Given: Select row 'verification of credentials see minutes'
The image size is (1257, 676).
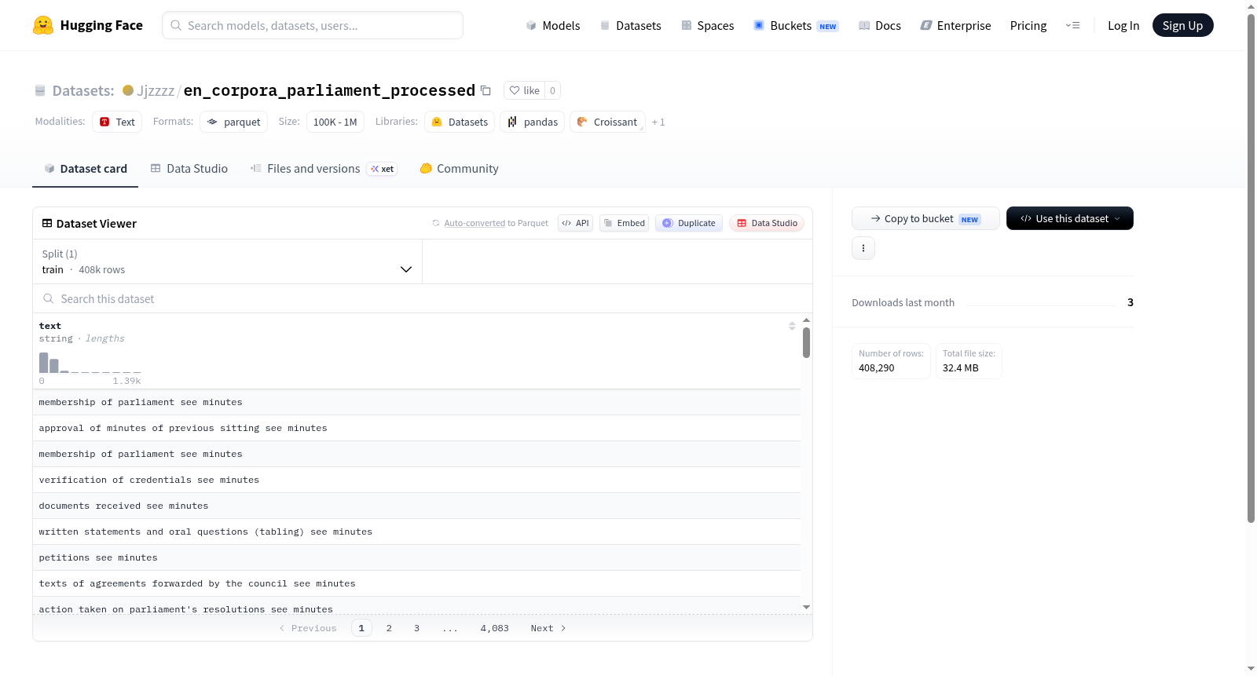Looking at the screenshot, I should 416,480.
